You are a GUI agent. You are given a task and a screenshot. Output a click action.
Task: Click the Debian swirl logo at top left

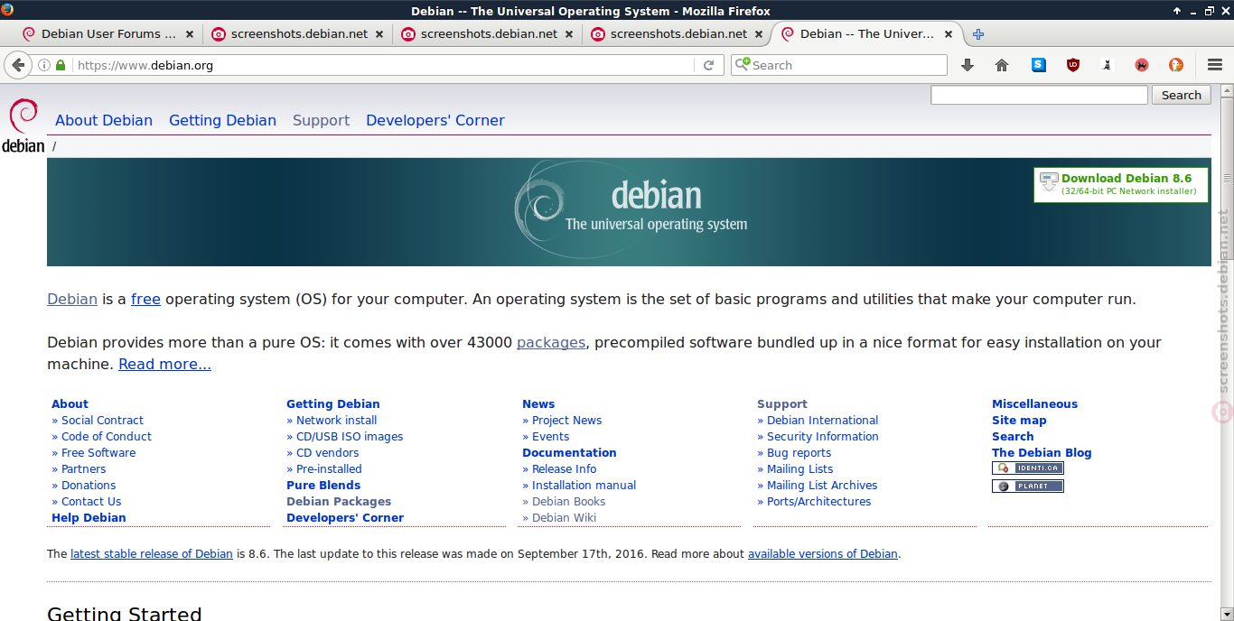click(23, 125)
